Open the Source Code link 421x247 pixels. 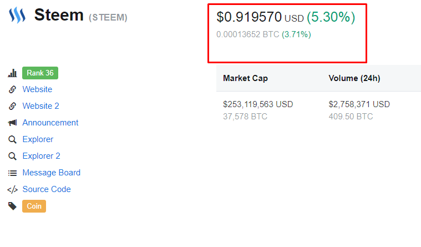pos(47,189)
